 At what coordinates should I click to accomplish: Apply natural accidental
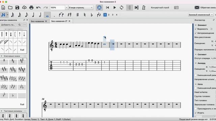click(85, 15)
